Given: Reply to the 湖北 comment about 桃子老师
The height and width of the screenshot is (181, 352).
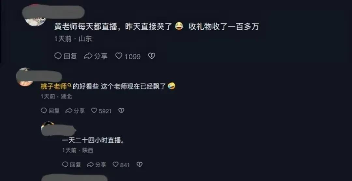Looking at the screenshot, I should point(50,111).
